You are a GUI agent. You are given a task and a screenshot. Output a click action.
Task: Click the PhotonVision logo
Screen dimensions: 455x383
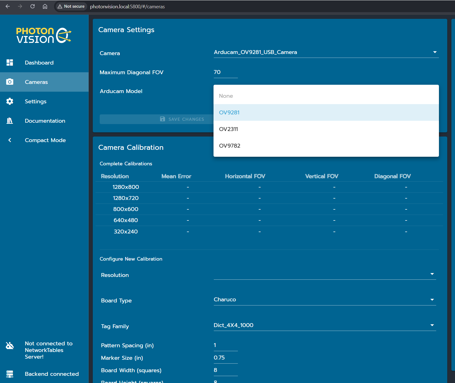point(44,35)
